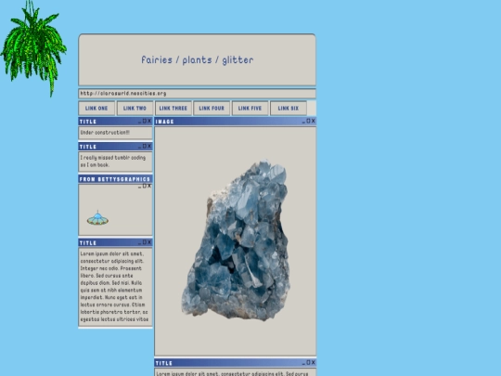Click the 'FROM BETTYSGRAPHICS' title bar

click(115, 179)
